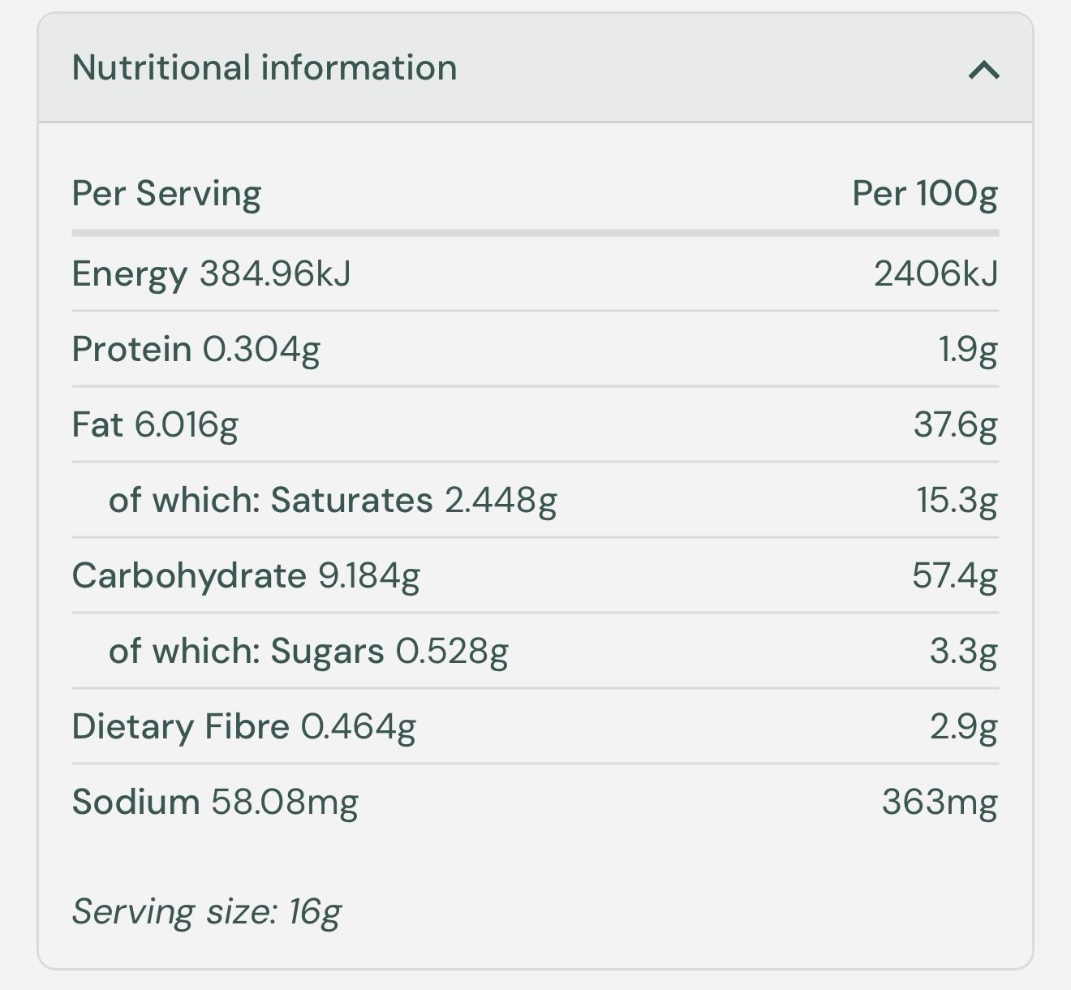Select the Per Serving column heading

pyautogui.click(x=166, y=194)
